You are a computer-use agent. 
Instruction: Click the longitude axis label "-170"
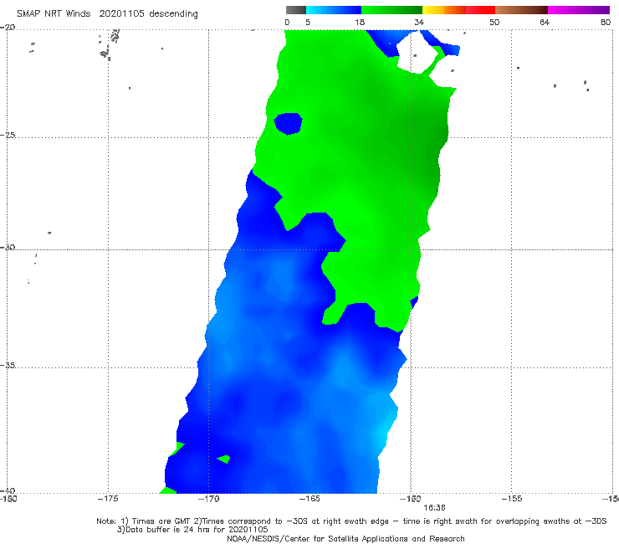(x=209, y=499)
